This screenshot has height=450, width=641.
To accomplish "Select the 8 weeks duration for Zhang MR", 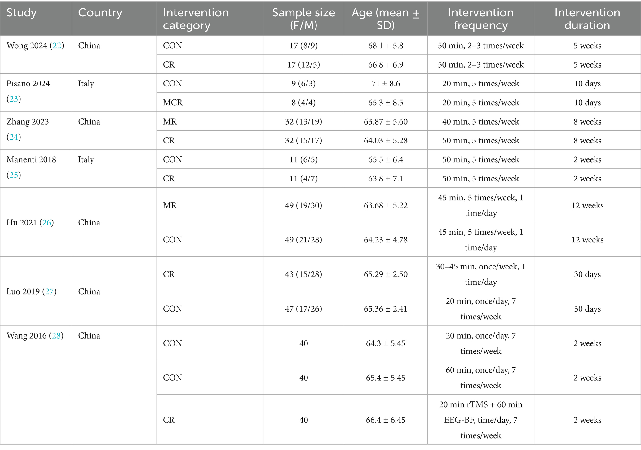I will [587, 122].
